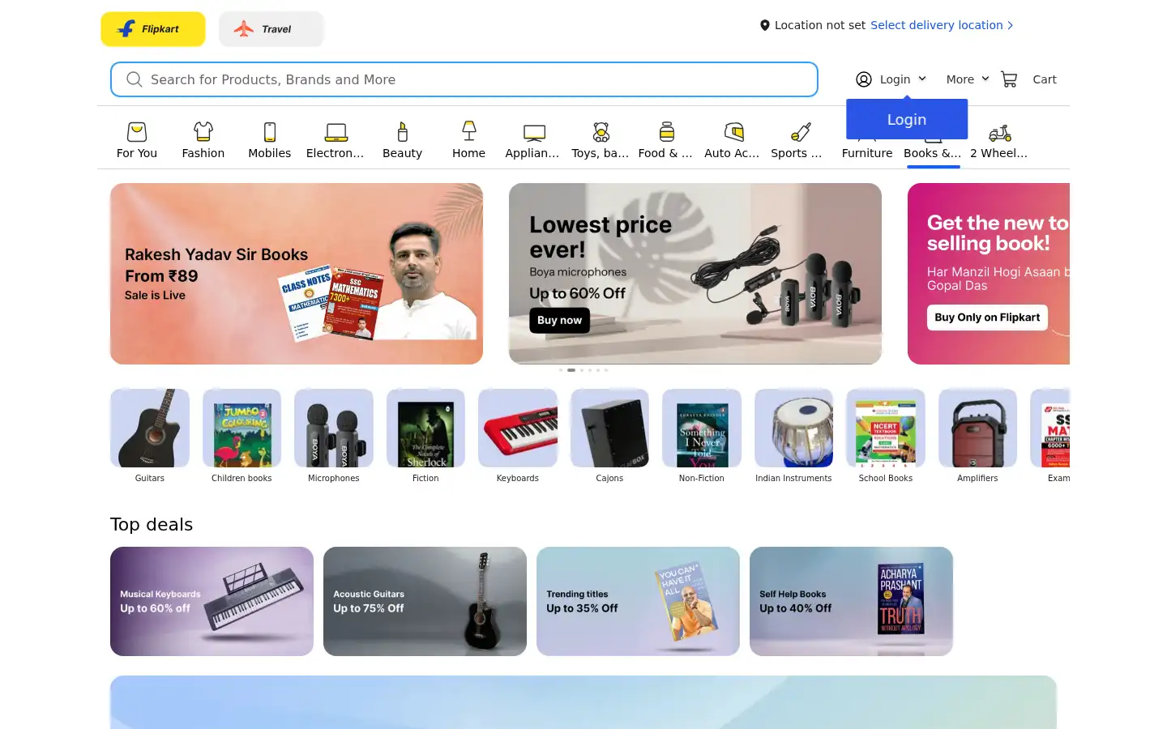
Task: Open Musical Keyboards Up to 60% off deal
Action: pos(212,601)
